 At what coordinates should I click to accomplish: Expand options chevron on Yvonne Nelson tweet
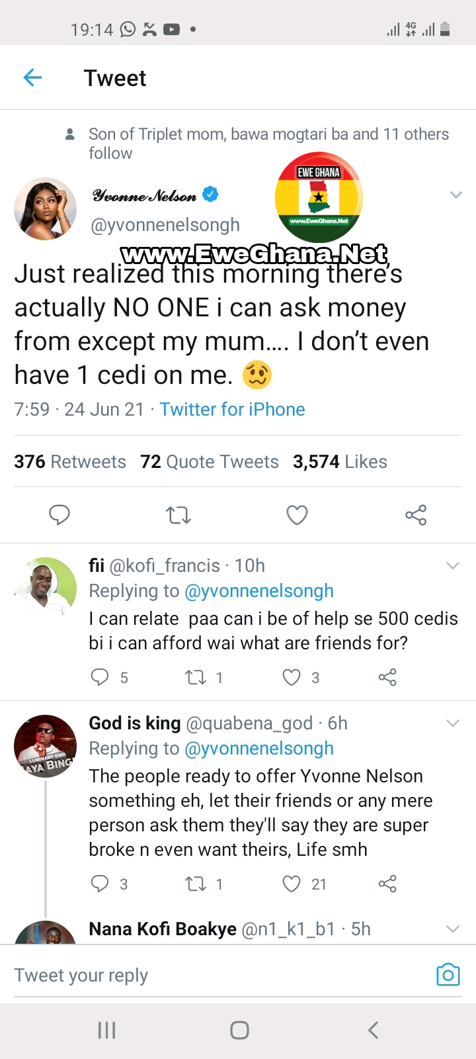pos(456,195)
